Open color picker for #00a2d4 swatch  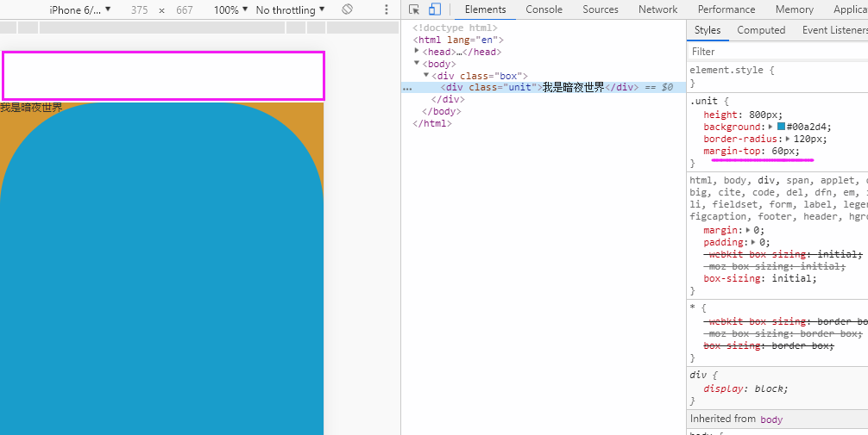[x=781, y=127]
